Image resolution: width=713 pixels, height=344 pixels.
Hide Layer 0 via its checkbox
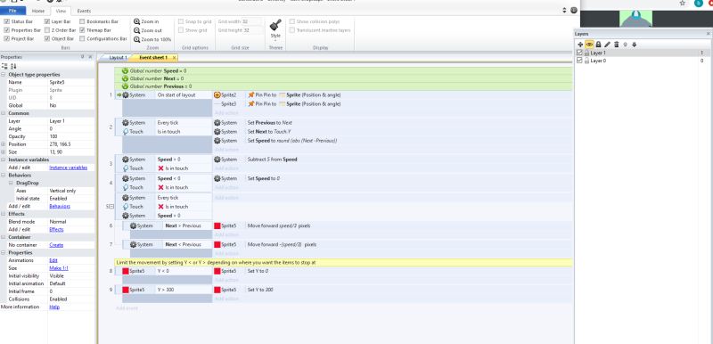(579, 61)
